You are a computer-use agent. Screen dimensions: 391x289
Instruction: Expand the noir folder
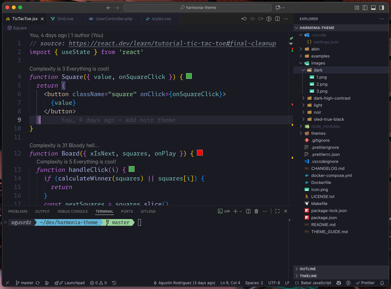(x=341, y=112)
